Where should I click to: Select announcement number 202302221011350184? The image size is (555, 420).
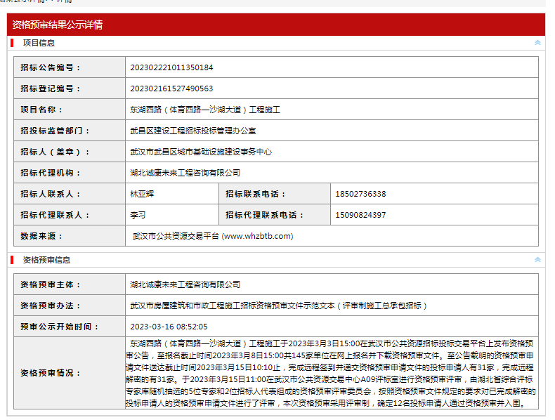[171, 67]
